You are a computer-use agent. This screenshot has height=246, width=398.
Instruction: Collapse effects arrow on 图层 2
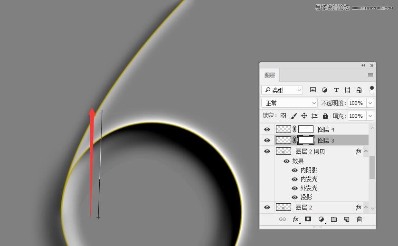[366, 208]
